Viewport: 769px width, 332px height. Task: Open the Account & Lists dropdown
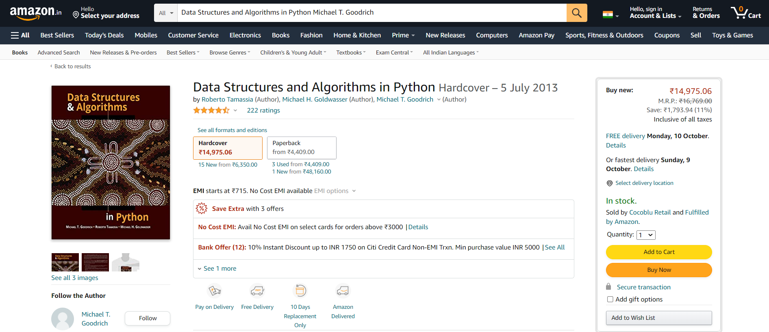[x=655, y=13]
